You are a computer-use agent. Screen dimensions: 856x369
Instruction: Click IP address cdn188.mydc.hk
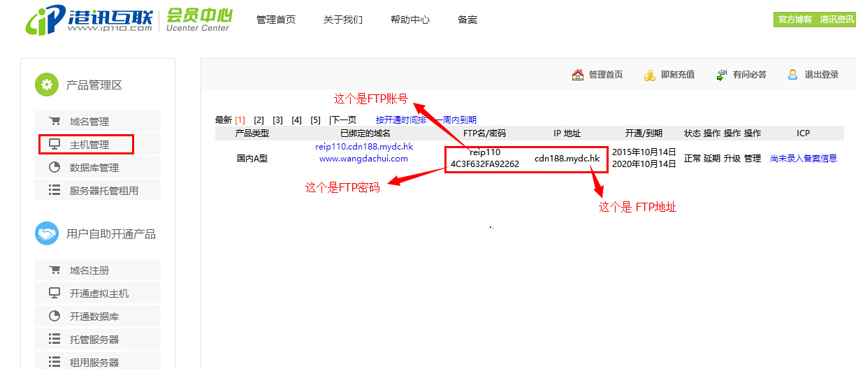tap(567, 159)
